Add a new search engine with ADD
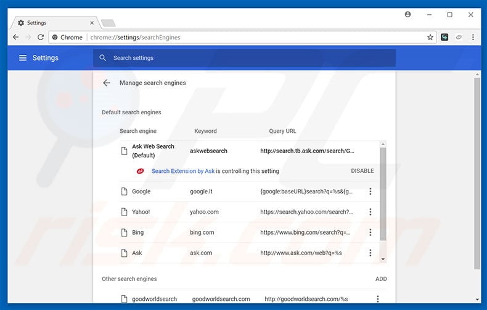 tap(381, 279)
